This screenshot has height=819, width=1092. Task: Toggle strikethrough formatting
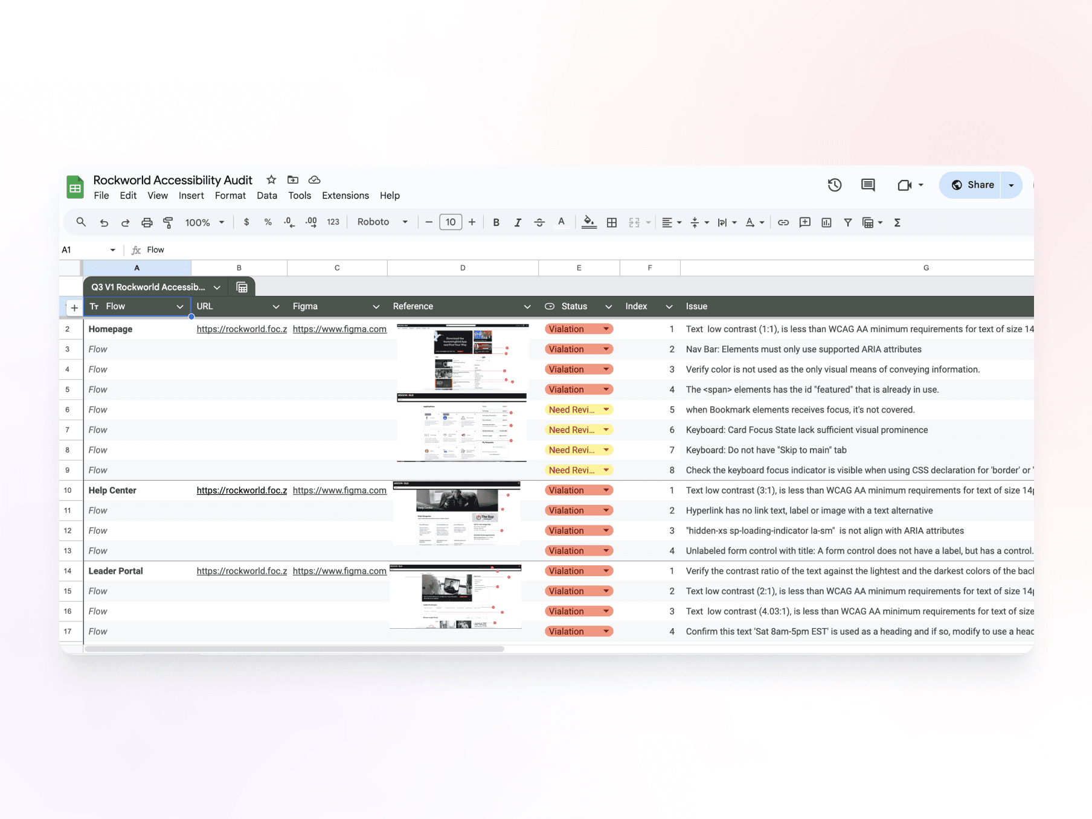click(x=539, y=222)
